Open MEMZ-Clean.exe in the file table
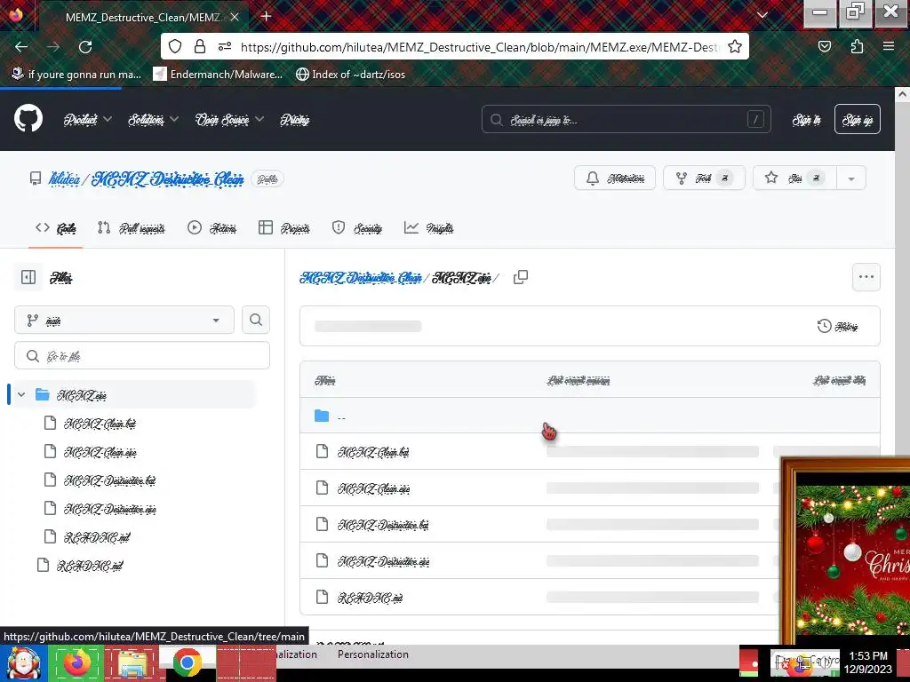Viewport: 910px width, 682px height. [x=374, y=488]
